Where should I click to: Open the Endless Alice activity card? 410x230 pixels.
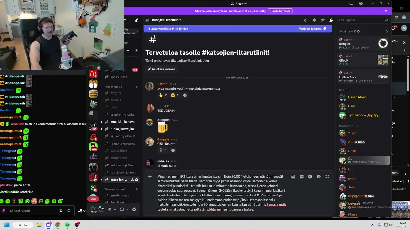[364, 77]
